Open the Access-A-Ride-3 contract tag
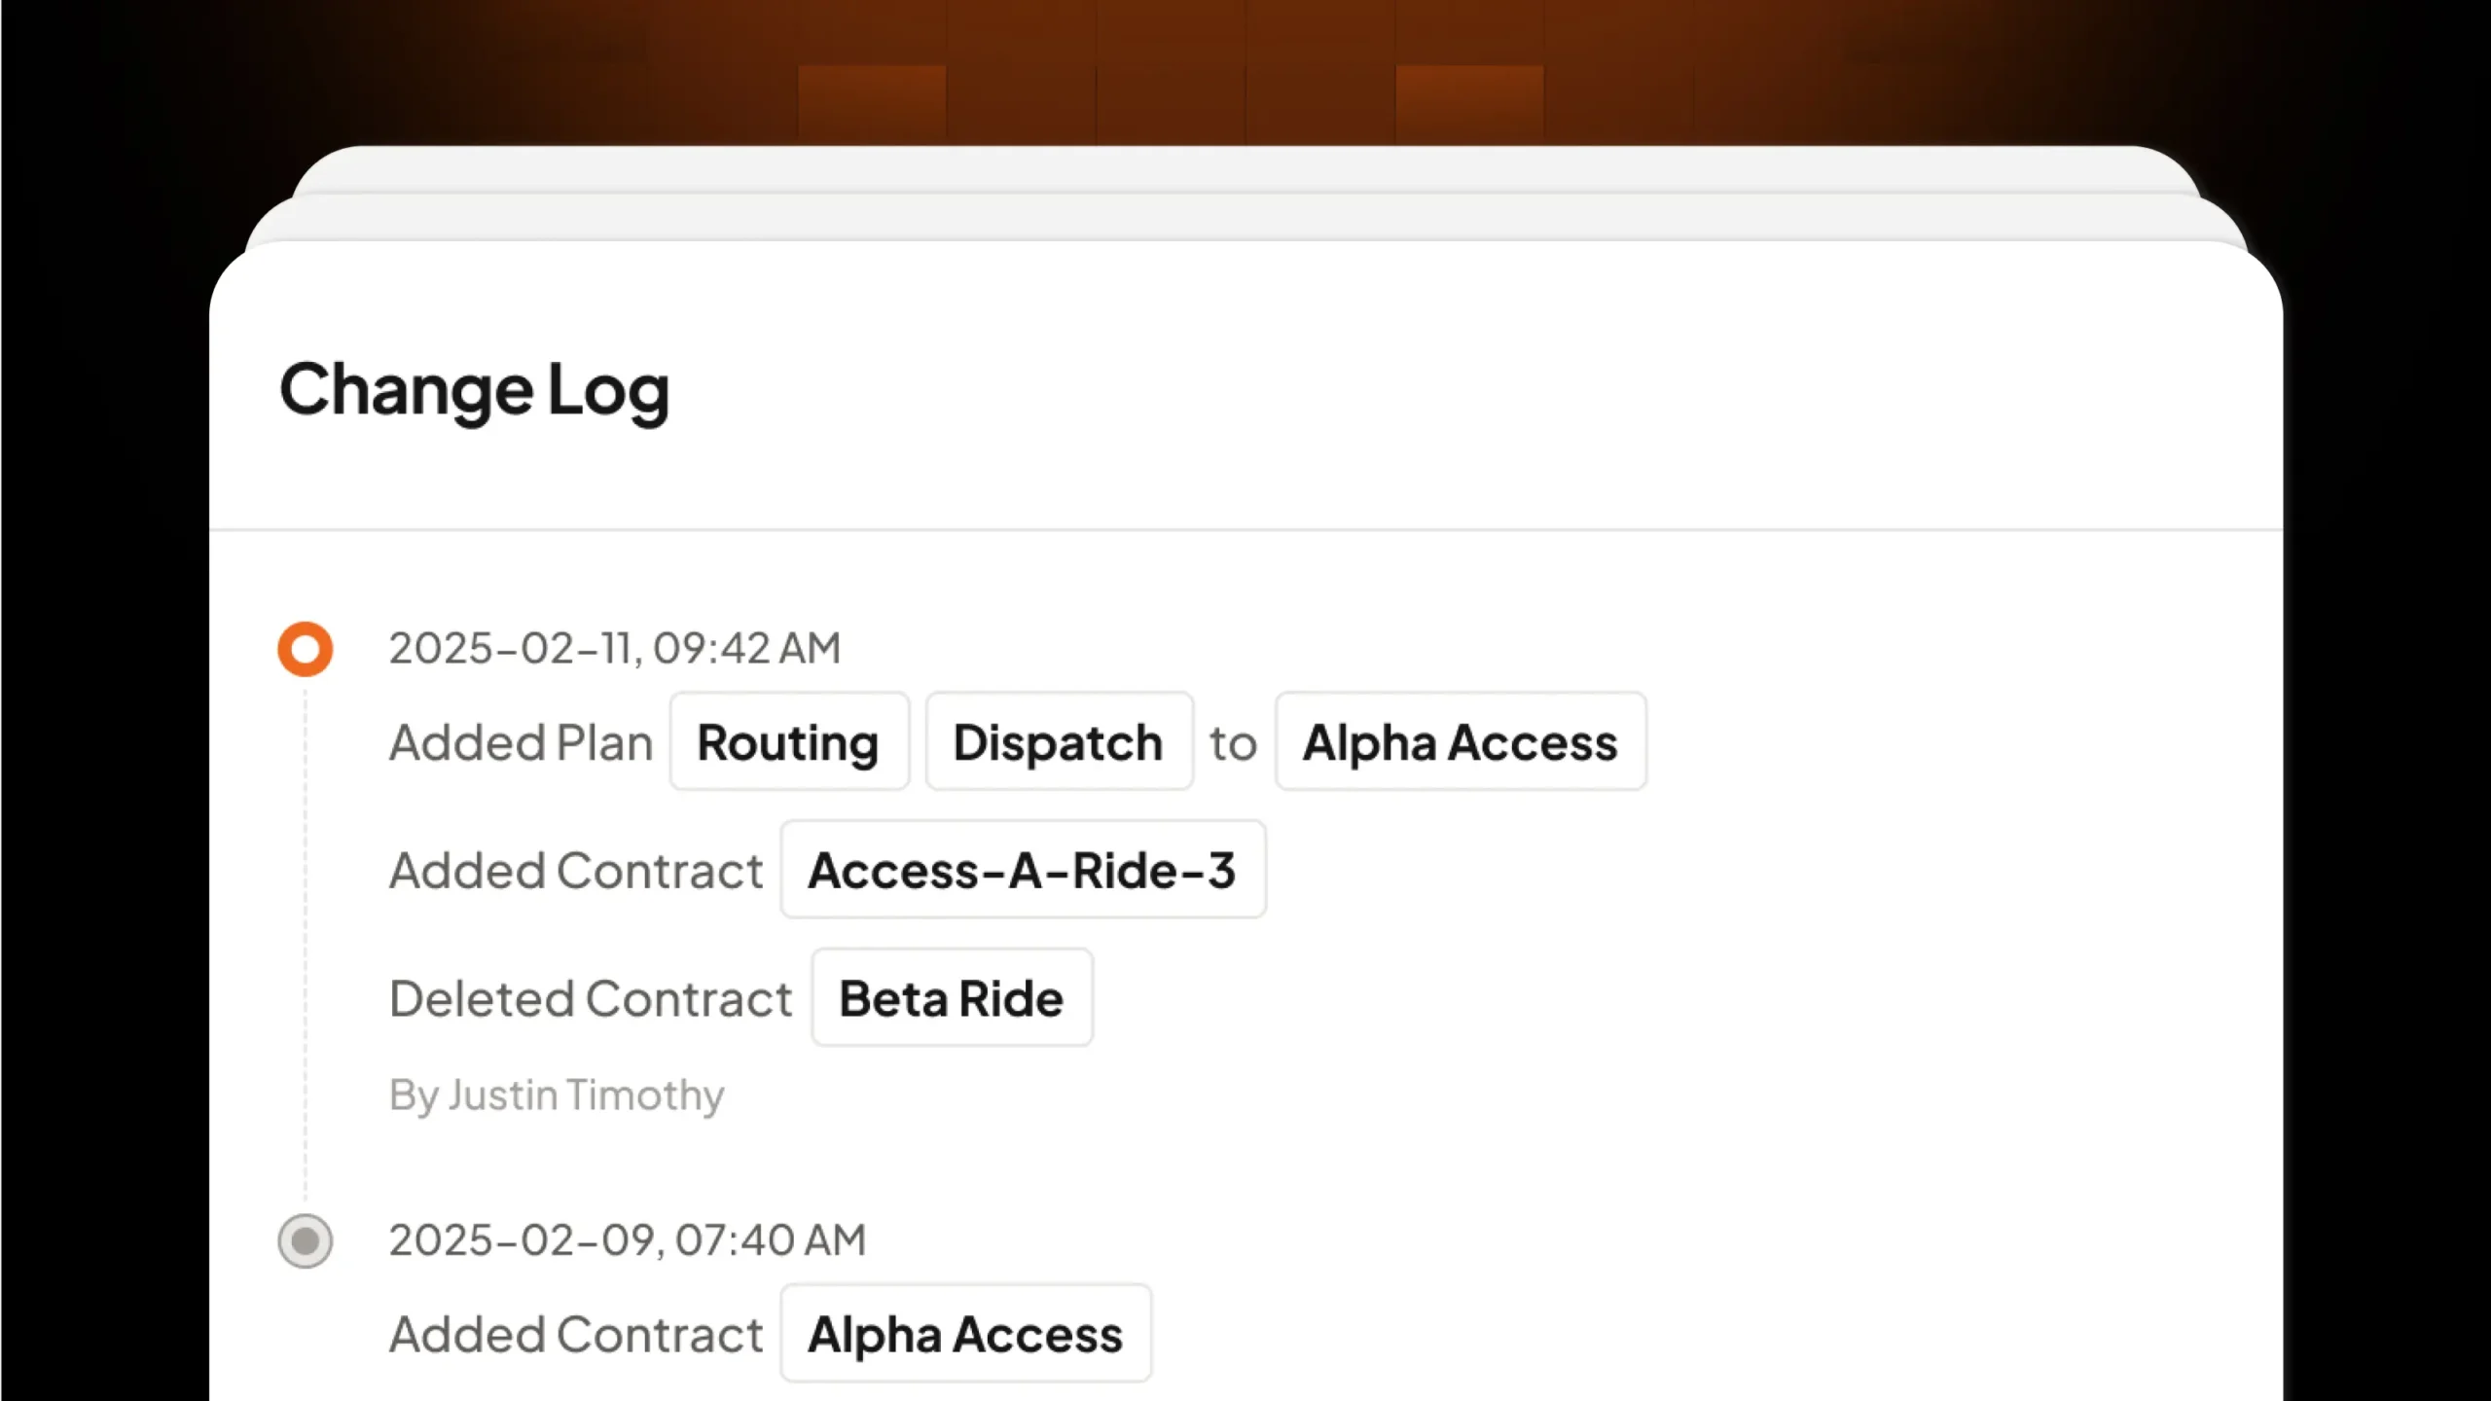The height and width of the screenshot is (1401, 2491). pyautogui.click(x=1023, y=870)
